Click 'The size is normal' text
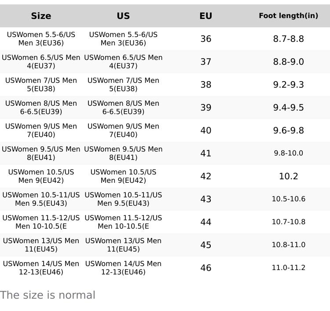Image resolution: width=330 pixels, height=311 pixels. (x=48, y=295)
